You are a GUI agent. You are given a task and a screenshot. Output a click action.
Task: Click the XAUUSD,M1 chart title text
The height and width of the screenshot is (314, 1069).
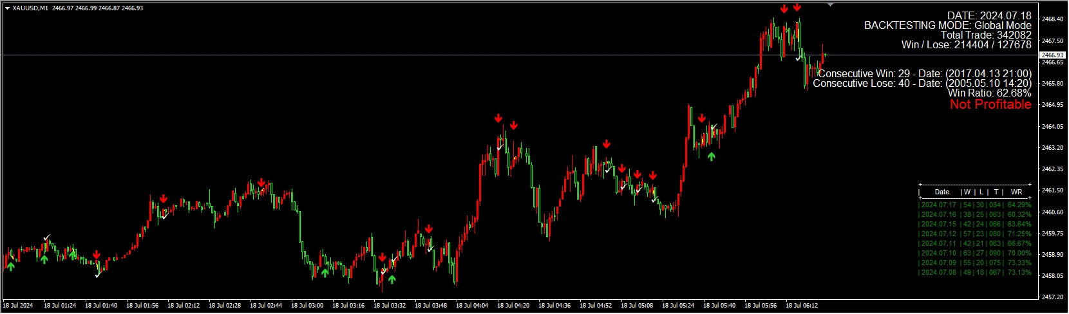point(30,8)
